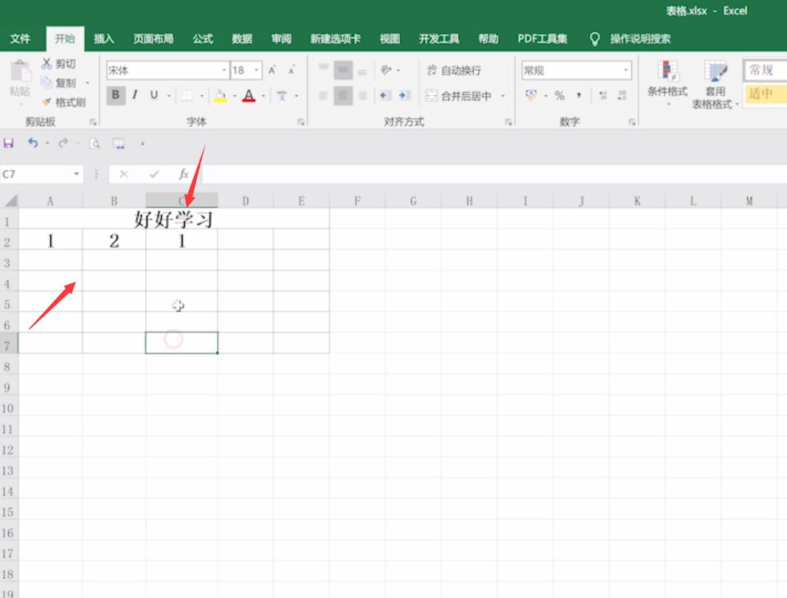Switch to the Formulas (公式) tab
787x598 pixels.
click(x=203, y=38)
